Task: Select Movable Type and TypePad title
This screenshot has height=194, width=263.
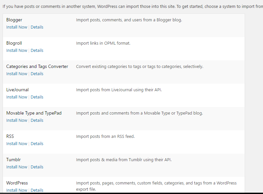Action: click(34, 113)
